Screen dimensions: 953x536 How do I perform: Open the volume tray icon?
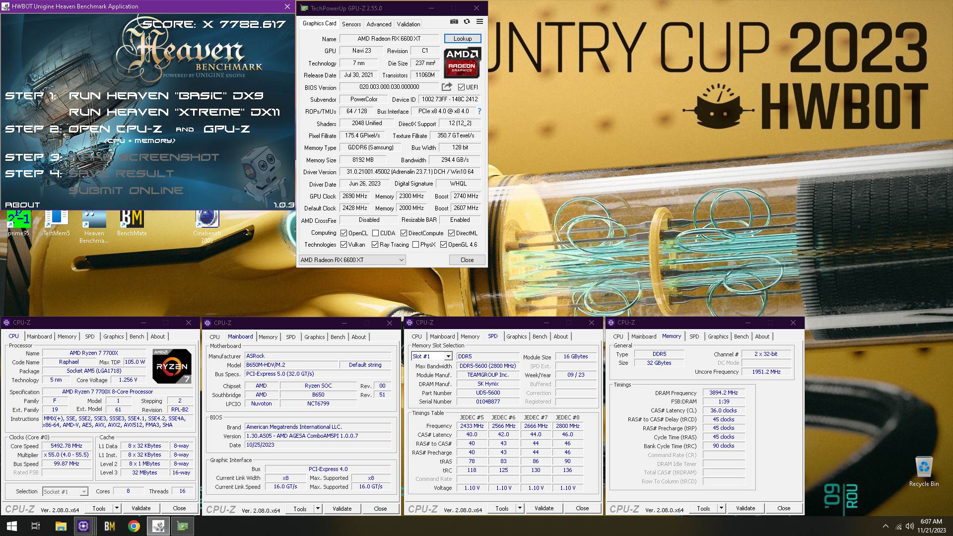pyautogui.click(x=910, y=526)
